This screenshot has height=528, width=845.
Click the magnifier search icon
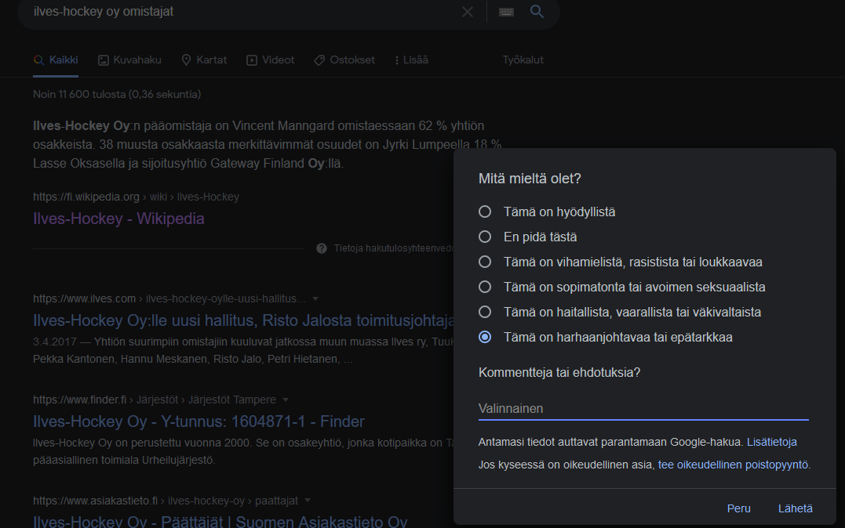537,11
